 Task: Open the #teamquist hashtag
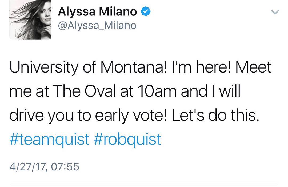49,140
